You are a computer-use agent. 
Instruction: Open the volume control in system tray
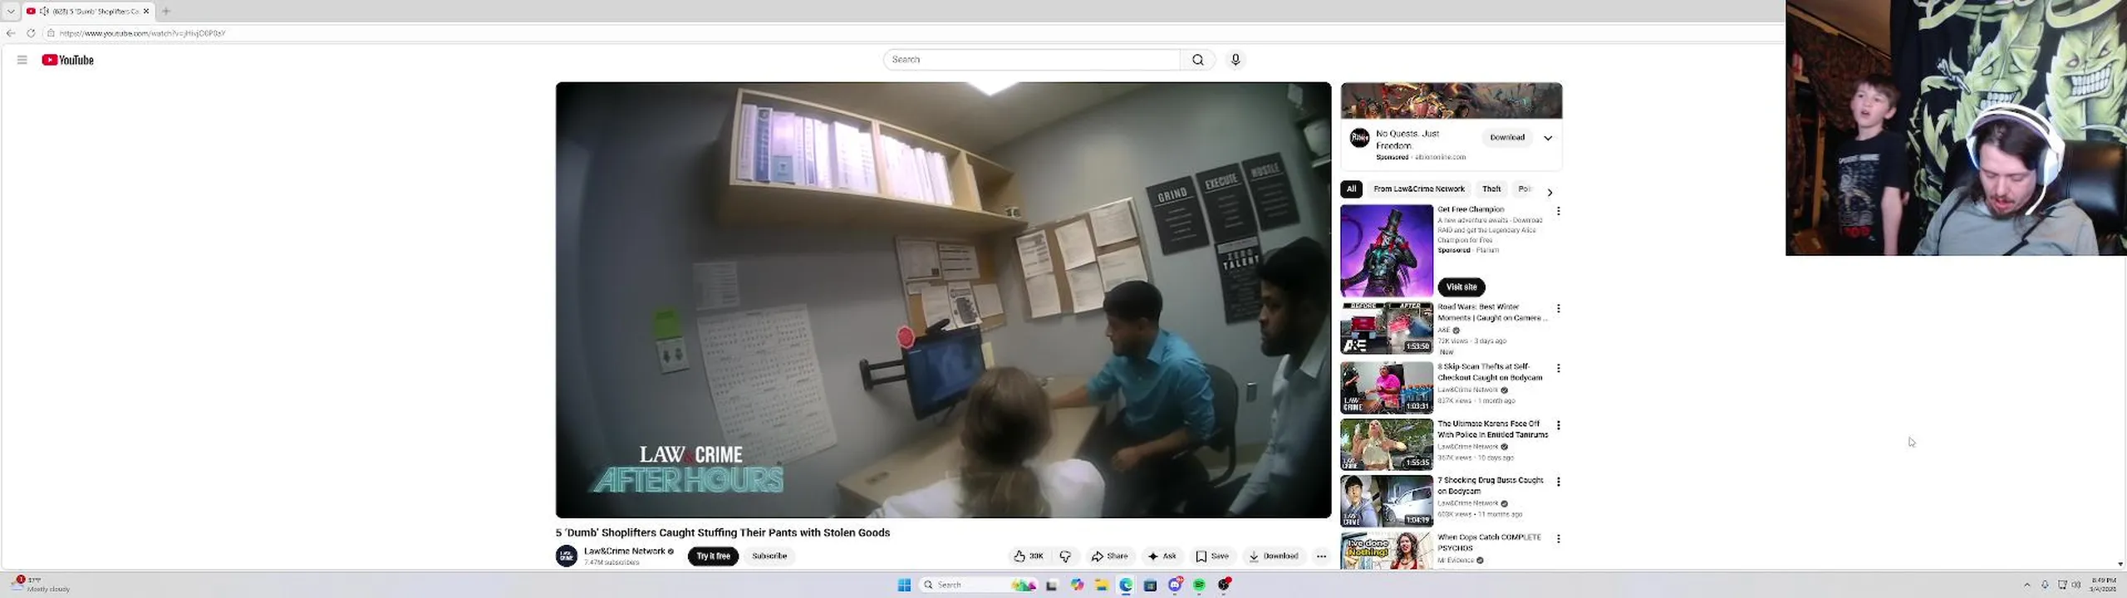[2075, 586]
